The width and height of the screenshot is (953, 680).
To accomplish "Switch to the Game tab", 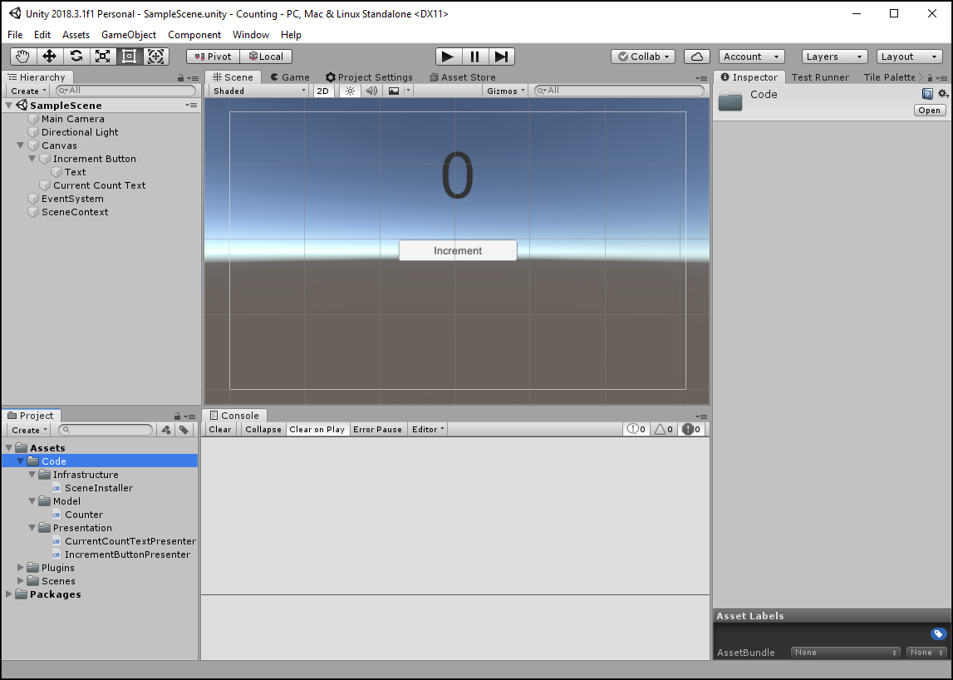I will point(289,76).
